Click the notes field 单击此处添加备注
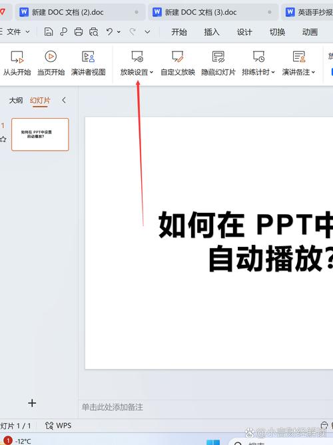 (113, 407)
